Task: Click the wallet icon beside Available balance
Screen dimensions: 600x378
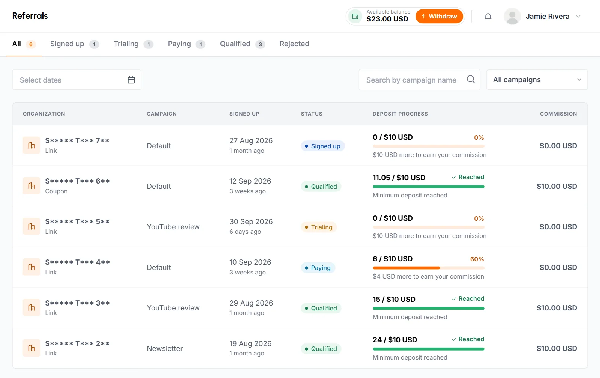Action: [355, 17]
